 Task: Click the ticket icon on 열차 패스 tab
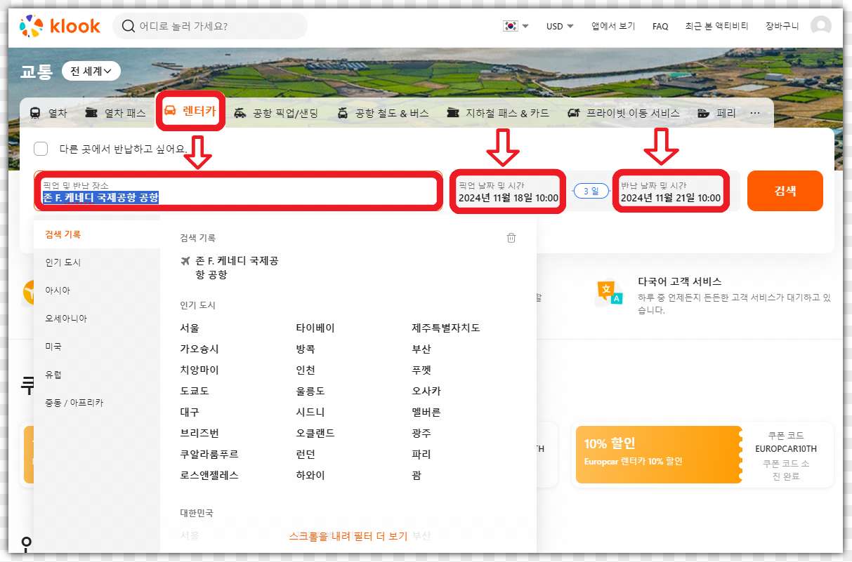click(x=91, y=113)
